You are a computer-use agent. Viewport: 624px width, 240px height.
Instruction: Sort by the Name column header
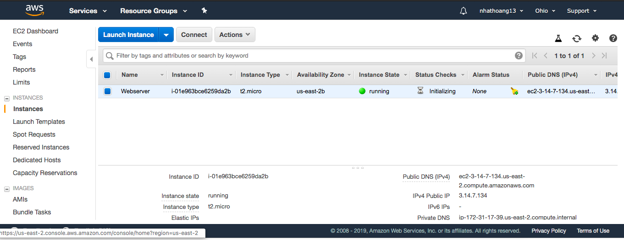(x=142, y=75)
